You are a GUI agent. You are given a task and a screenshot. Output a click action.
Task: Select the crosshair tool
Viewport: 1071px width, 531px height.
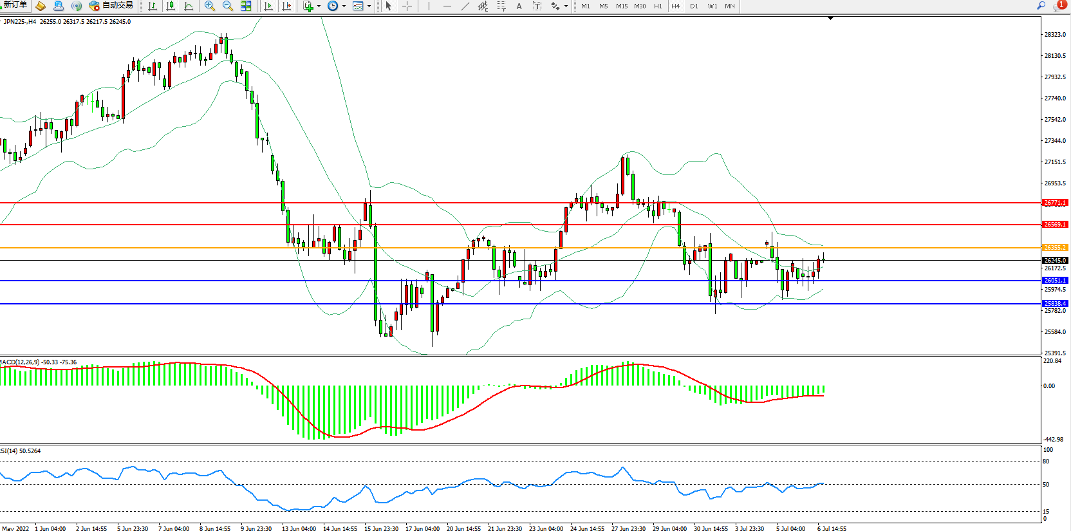point(407,6)
